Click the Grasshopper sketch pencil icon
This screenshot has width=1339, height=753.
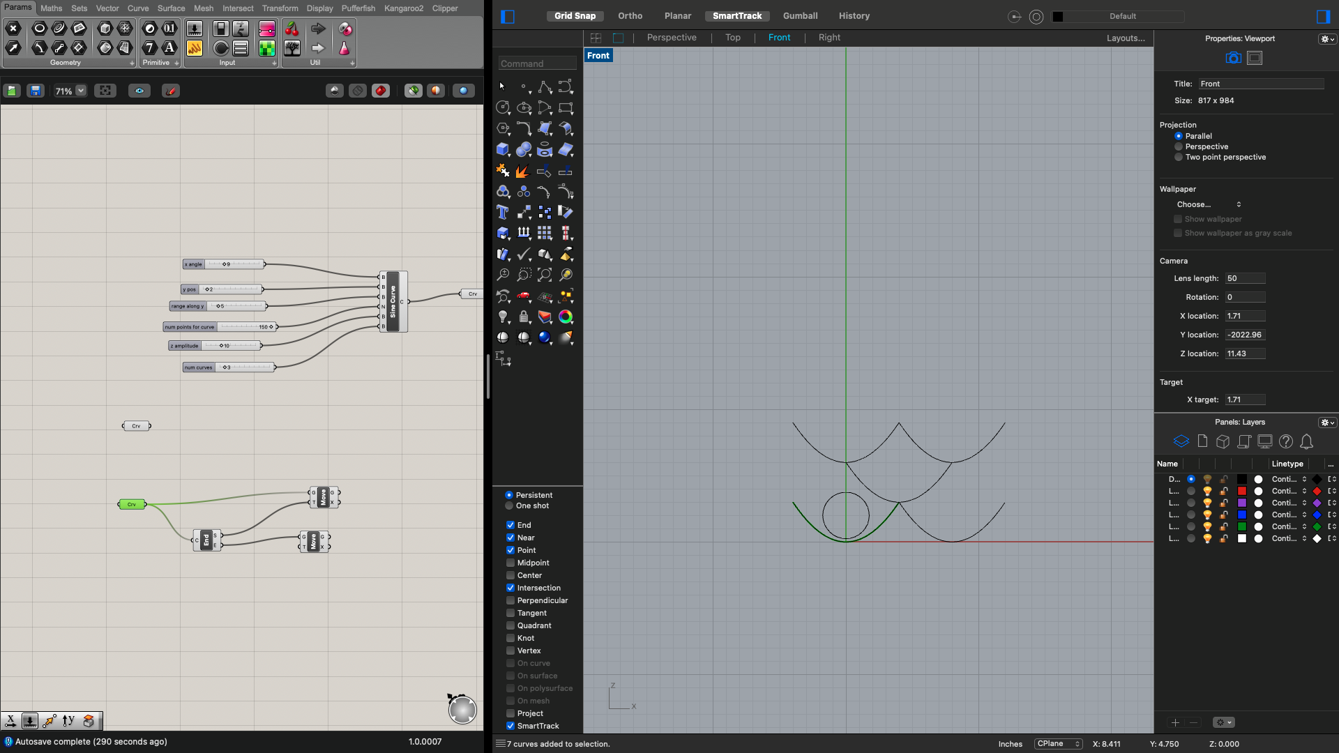tap(171, 91)
